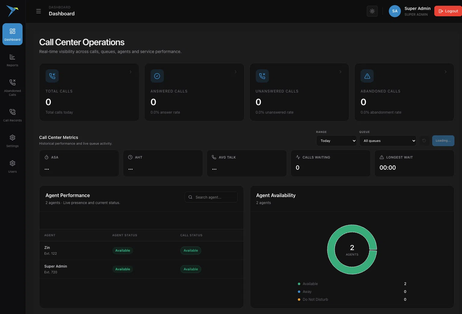The image size is (462, 314).
Task: Click Super Admin's call status Available badge
Action: pyautogui.click(x=191, y=269)
